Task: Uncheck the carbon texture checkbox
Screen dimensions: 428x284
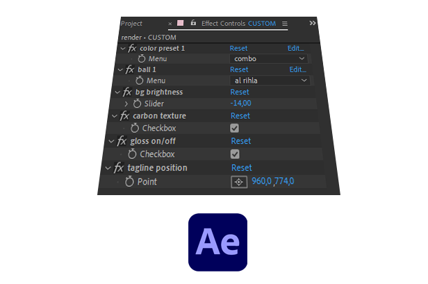Action: click(x=235, y=128)
